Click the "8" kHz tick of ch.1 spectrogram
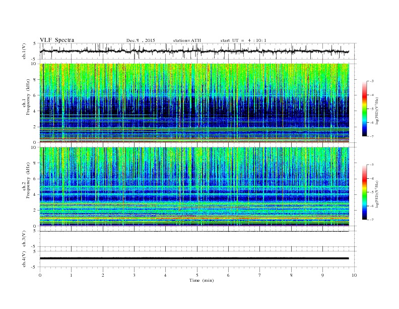 click(35, 80)
